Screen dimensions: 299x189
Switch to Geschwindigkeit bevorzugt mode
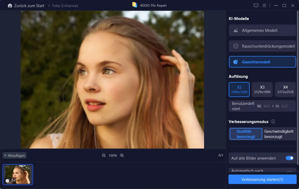click(x=279, y=134)
